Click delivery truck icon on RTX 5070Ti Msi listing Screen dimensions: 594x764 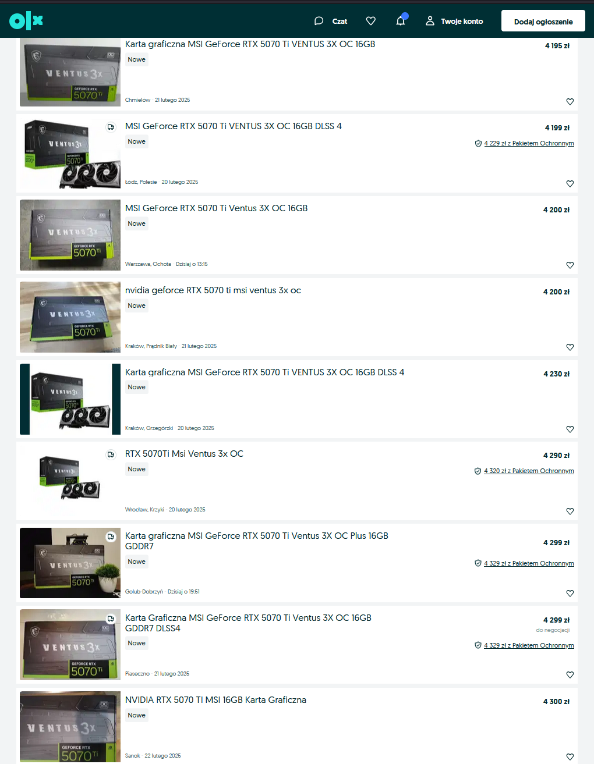coord(111,454)
